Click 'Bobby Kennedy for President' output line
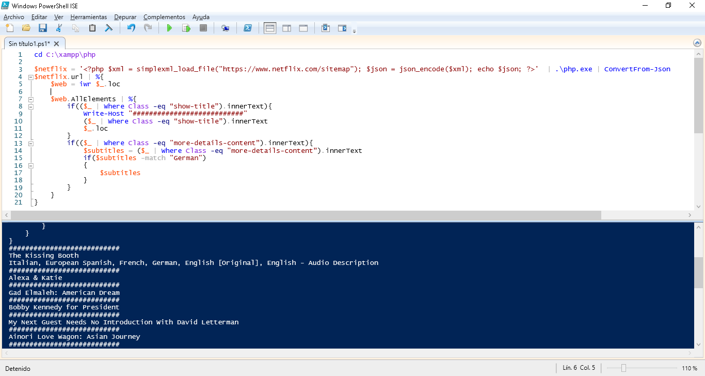Image resolution: width=705 pixels, height=376 pixels. (65, 307)
